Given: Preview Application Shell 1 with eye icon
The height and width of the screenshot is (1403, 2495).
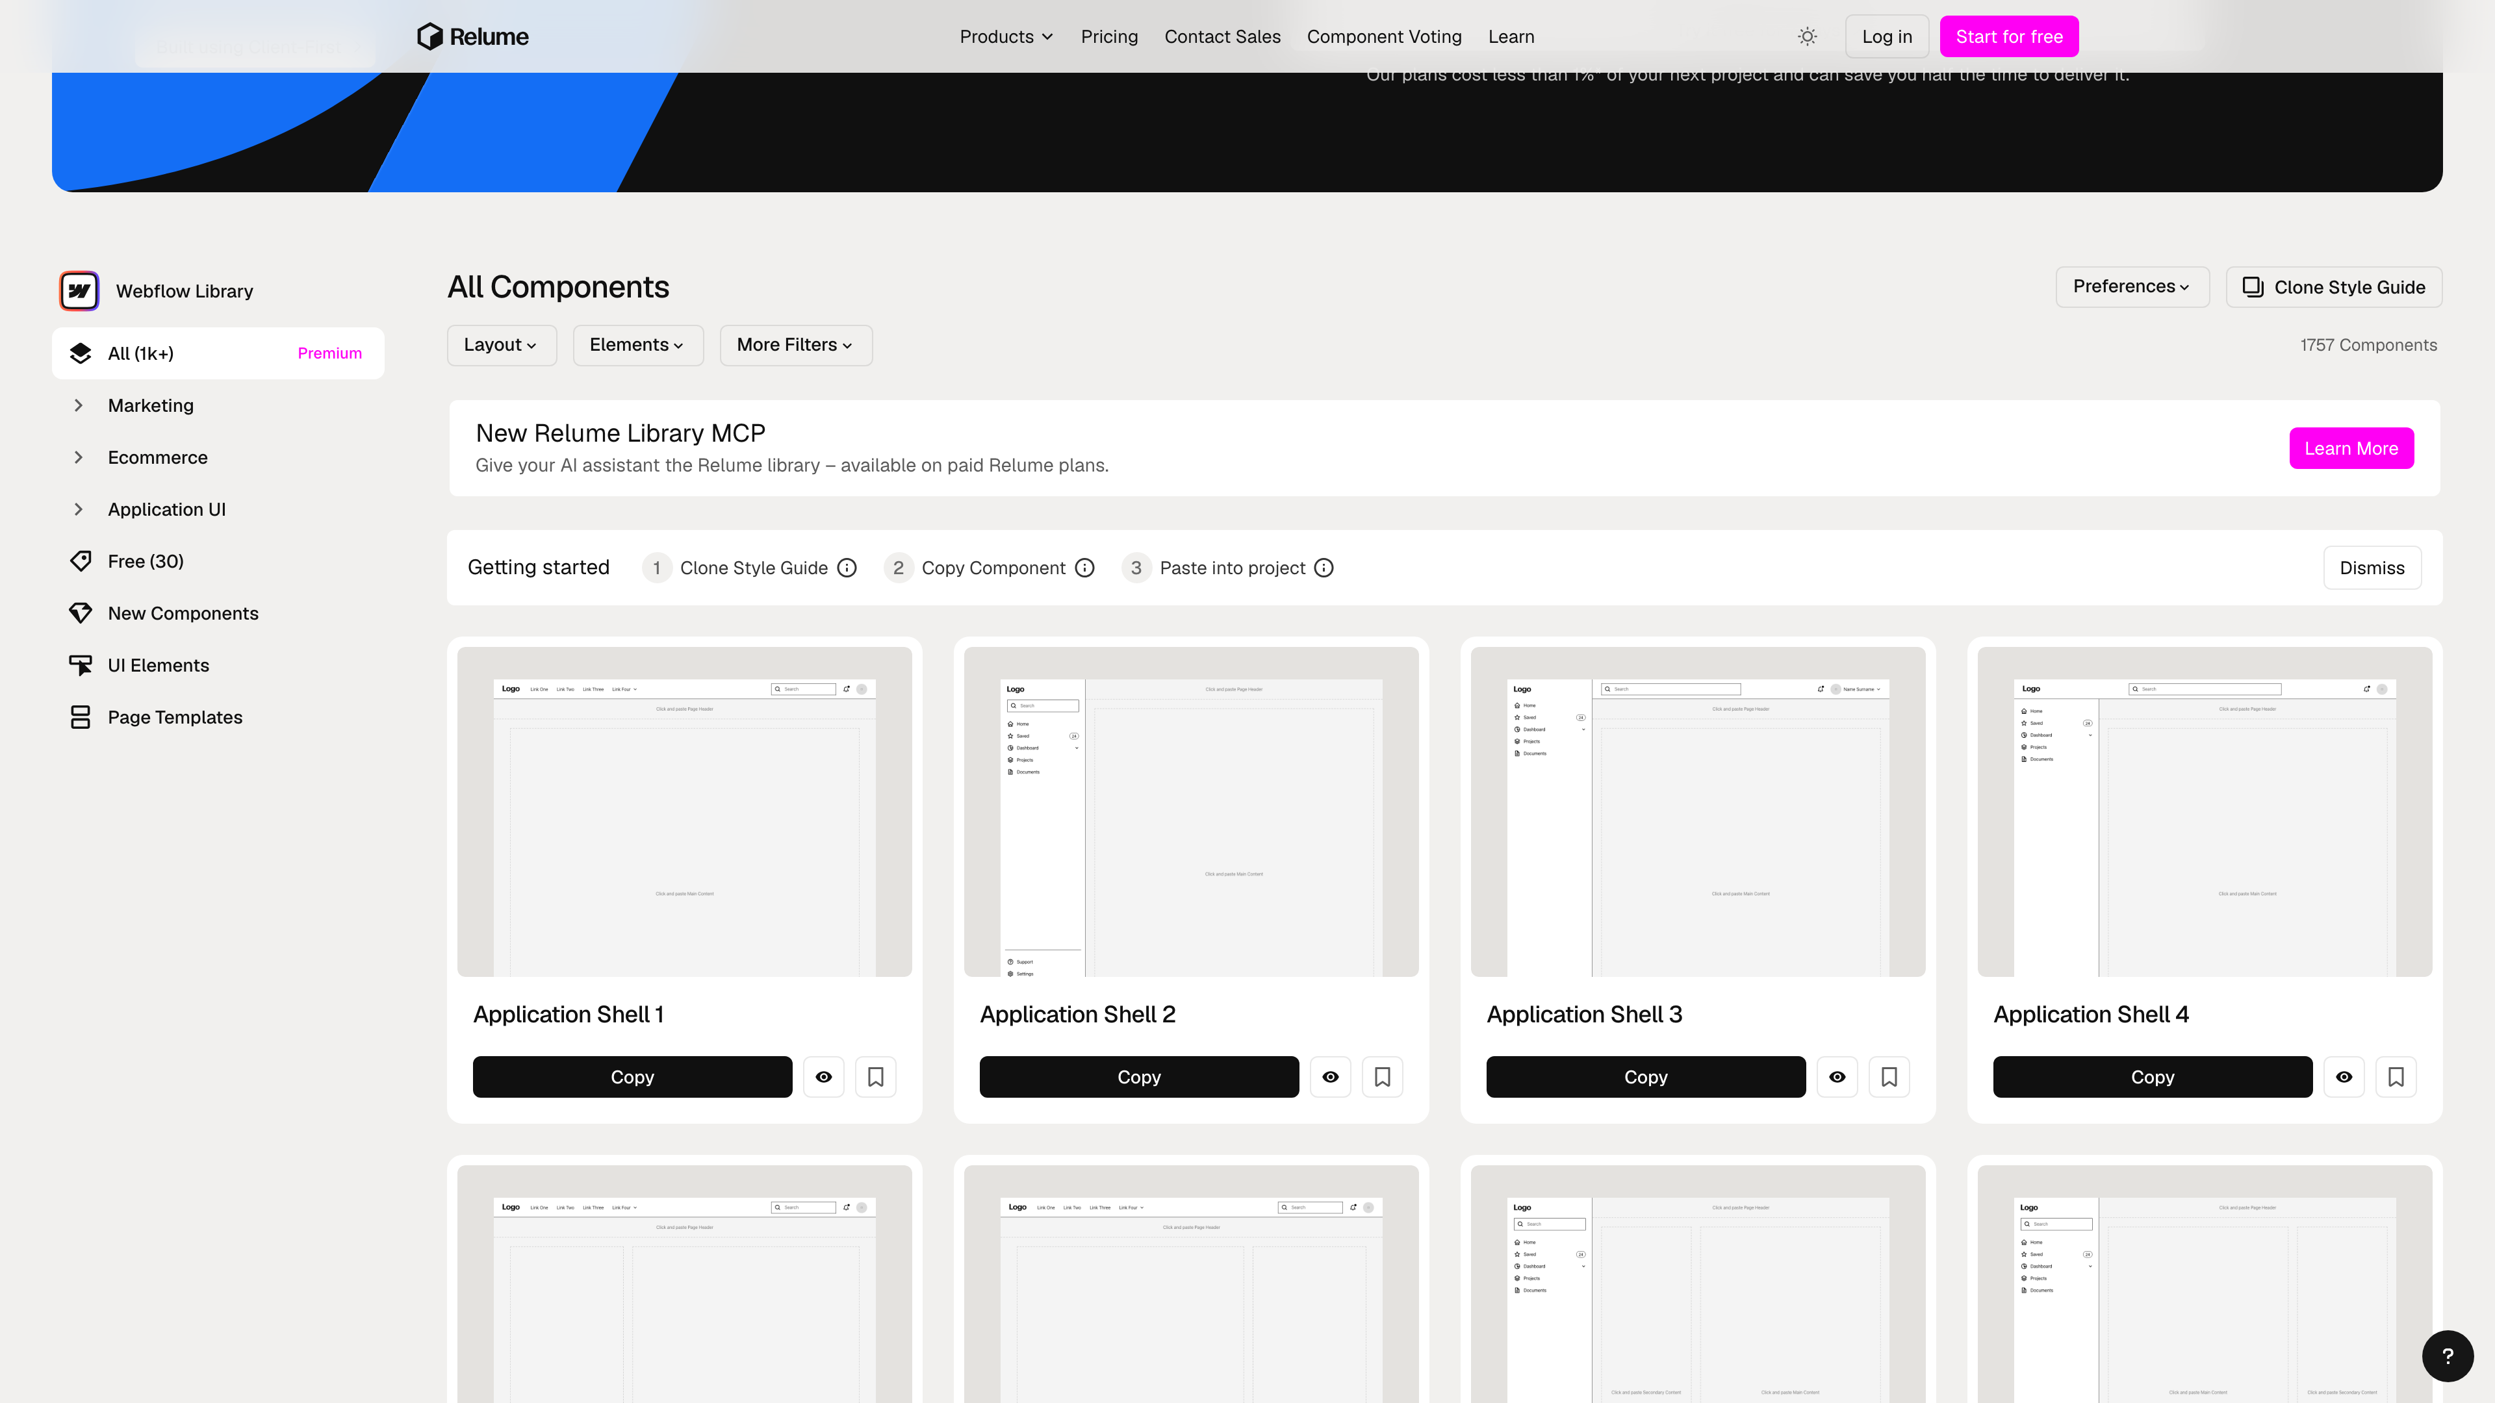Looking at the screenshot, I should 823,1077.
